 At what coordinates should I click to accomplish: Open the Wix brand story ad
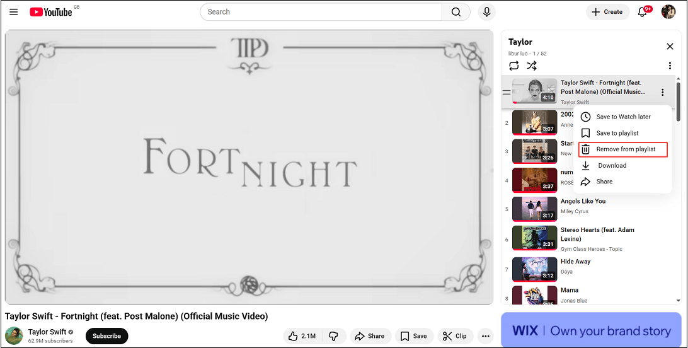point(591,330)
